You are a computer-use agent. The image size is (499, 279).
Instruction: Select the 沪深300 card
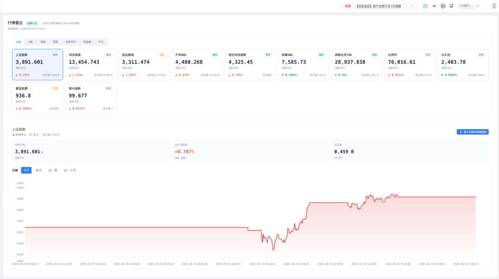(x=197, y=65)
